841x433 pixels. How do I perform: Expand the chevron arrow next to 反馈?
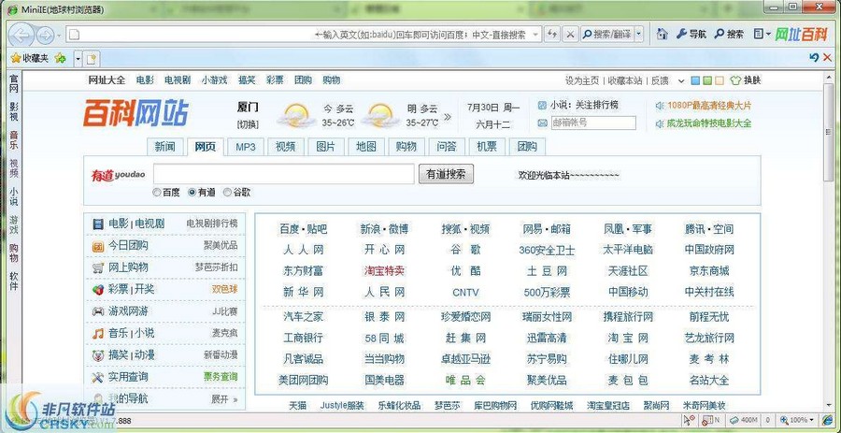(681, 81)
